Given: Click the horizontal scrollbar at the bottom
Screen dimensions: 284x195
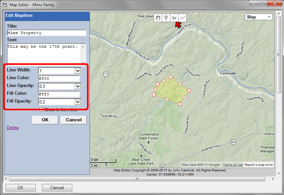Looking at the screenshot, I should [x=137, y=179].
